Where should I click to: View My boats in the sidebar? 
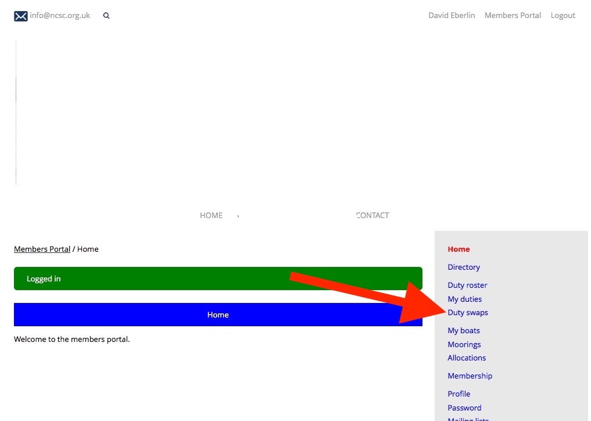pyautogui.click(x=463, y=330)
